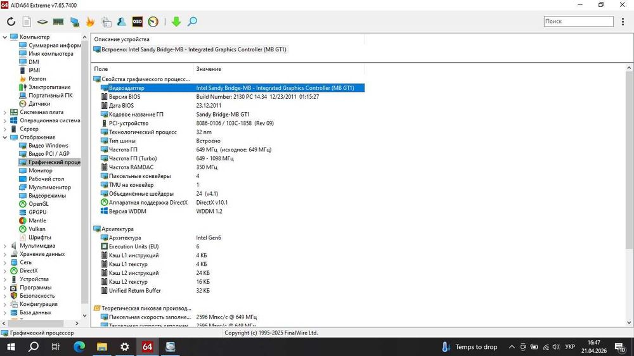Open Settings gear on taskbar
Screen dimensions: 634x356
[x=124, y=346]
